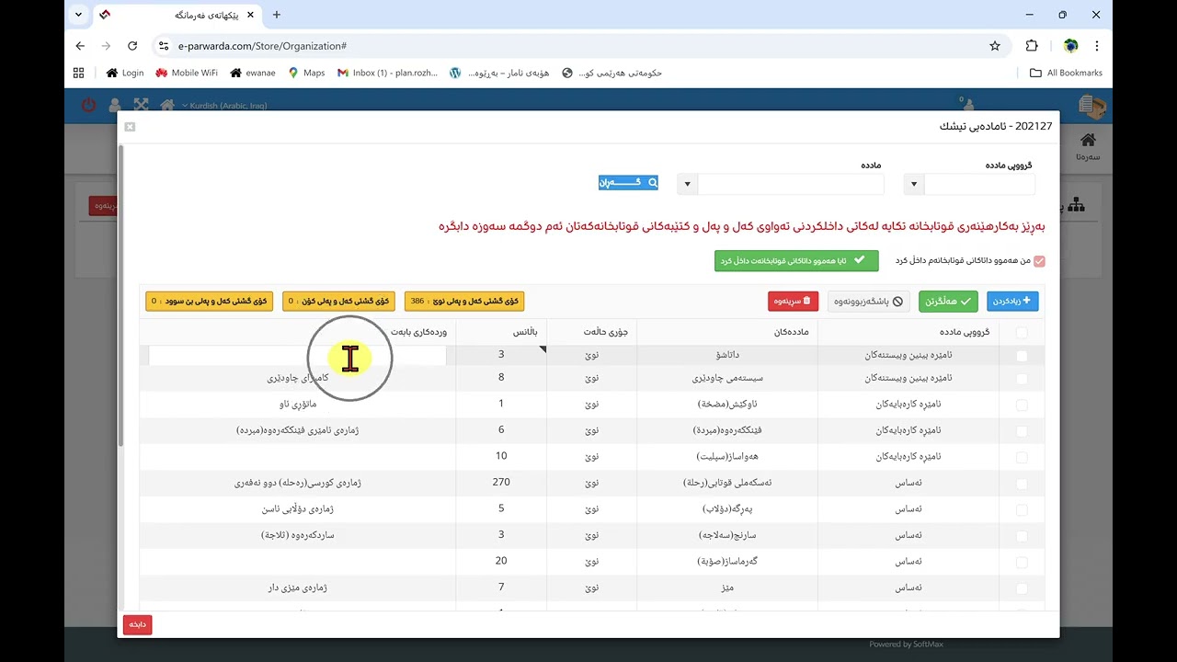1177x662 pixels.
Task: Click the blue زیادکردن add button
Action: pos(1012,301)
